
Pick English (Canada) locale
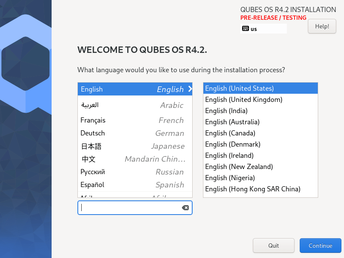(x=261, y=133)
